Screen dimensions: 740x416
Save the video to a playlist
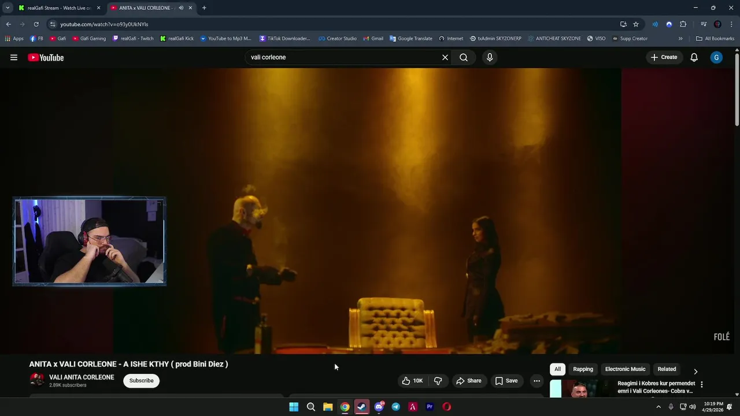tap(506, 381)
